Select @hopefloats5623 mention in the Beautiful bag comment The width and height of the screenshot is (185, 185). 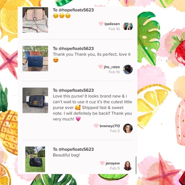[76, 149]
